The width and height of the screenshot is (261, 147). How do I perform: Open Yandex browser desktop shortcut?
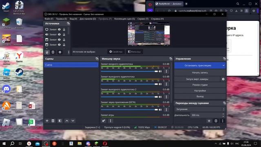pyautogui.click(x=19, y=57)
